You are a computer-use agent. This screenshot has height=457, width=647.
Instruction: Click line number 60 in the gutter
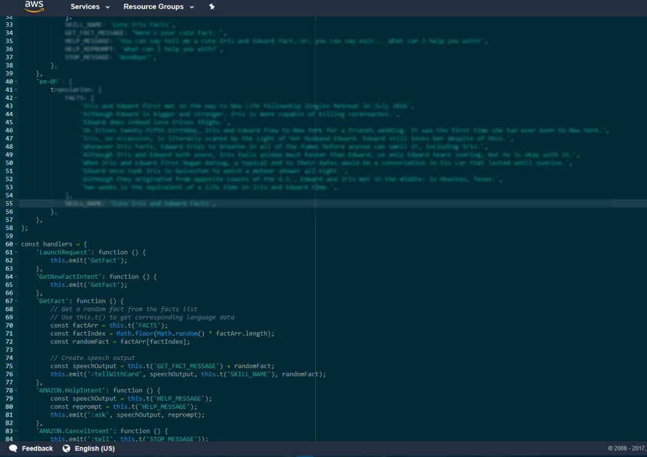tap(9, 244)
